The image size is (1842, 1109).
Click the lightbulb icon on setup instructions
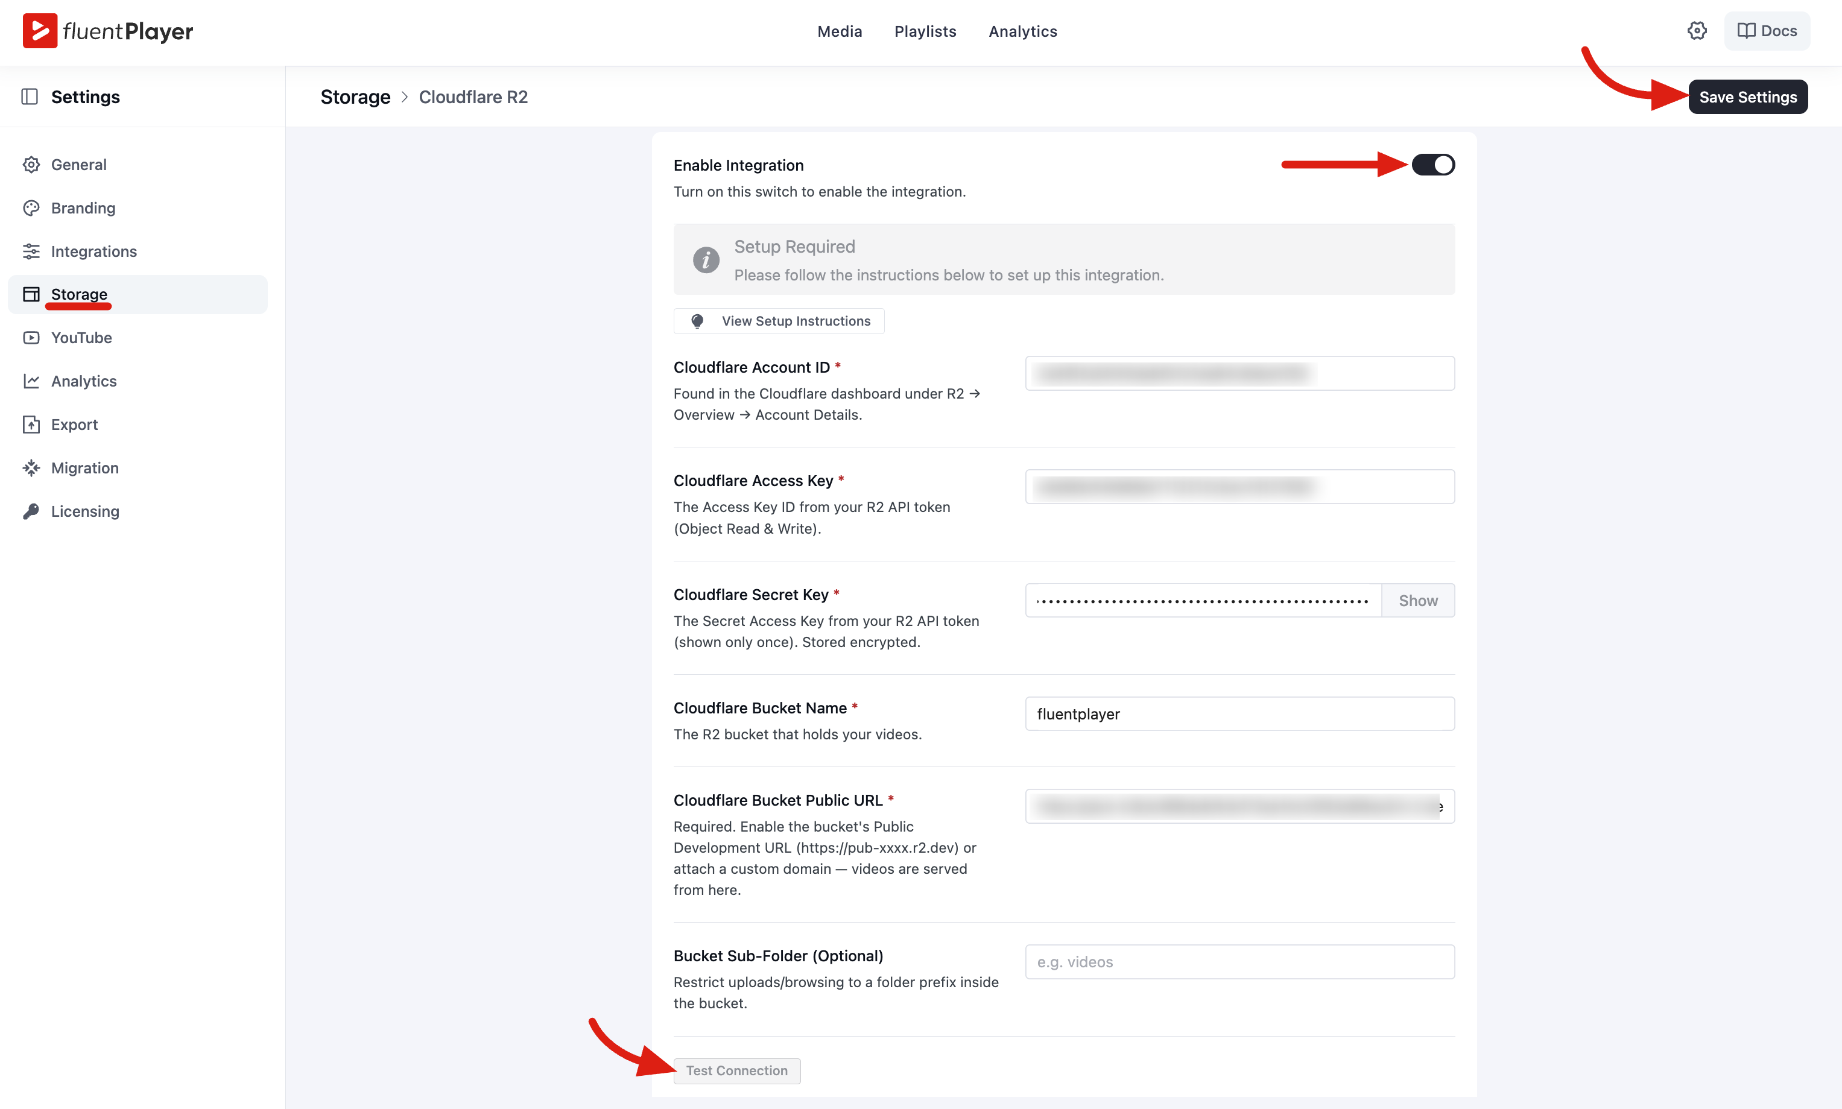coord(697,321)
